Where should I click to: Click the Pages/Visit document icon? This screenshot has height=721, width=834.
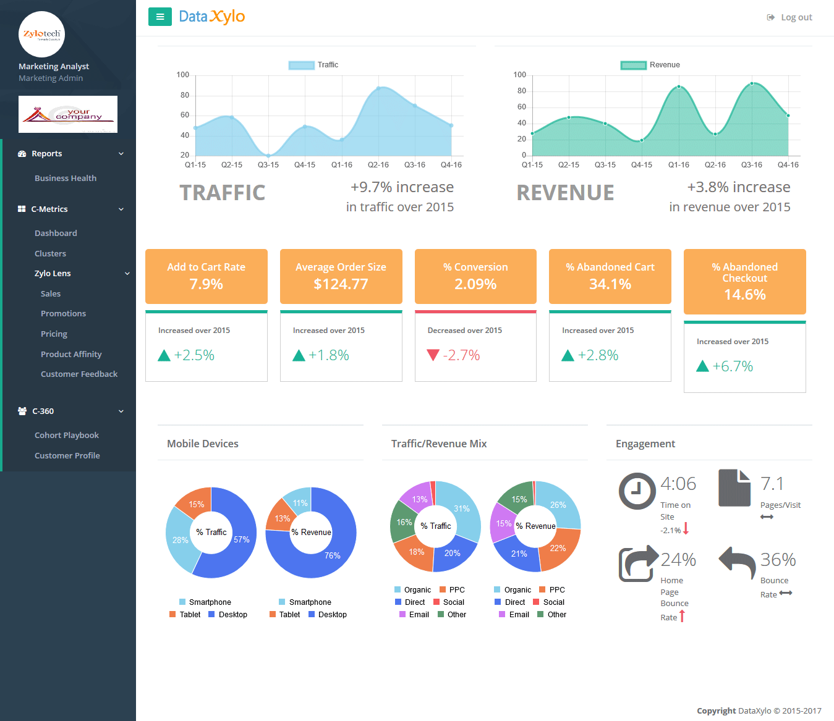click(x=734, y=488)
